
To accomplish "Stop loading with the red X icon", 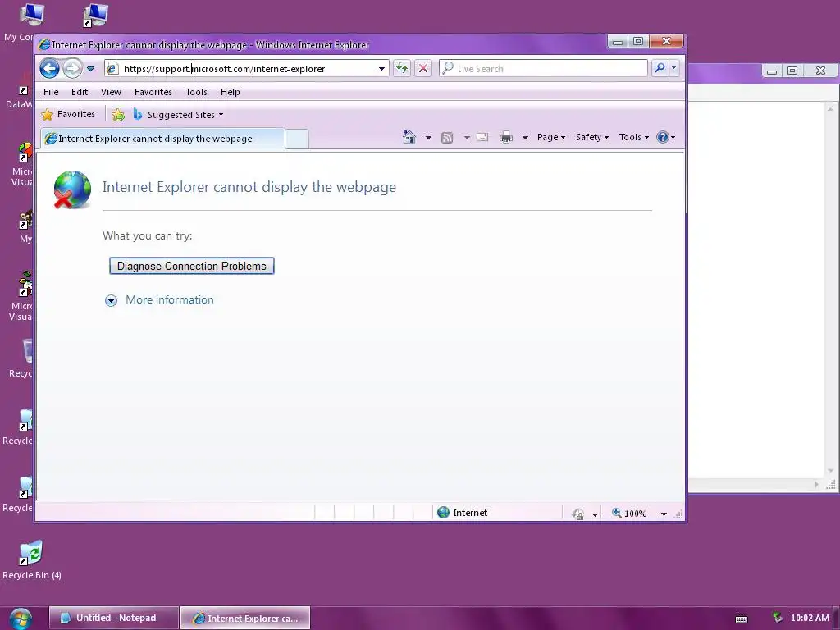I will 423,69.
